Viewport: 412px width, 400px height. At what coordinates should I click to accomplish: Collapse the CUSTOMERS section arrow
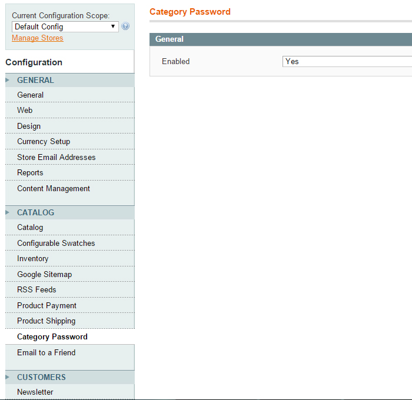click(8, 377)
